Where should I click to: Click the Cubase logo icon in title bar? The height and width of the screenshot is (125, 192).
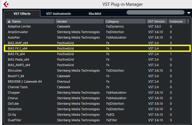point(6,4)
